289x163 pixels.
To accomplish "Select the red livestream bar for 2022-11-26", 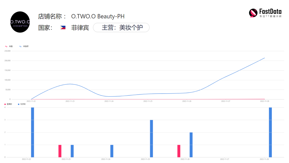I will coord(179,151).
